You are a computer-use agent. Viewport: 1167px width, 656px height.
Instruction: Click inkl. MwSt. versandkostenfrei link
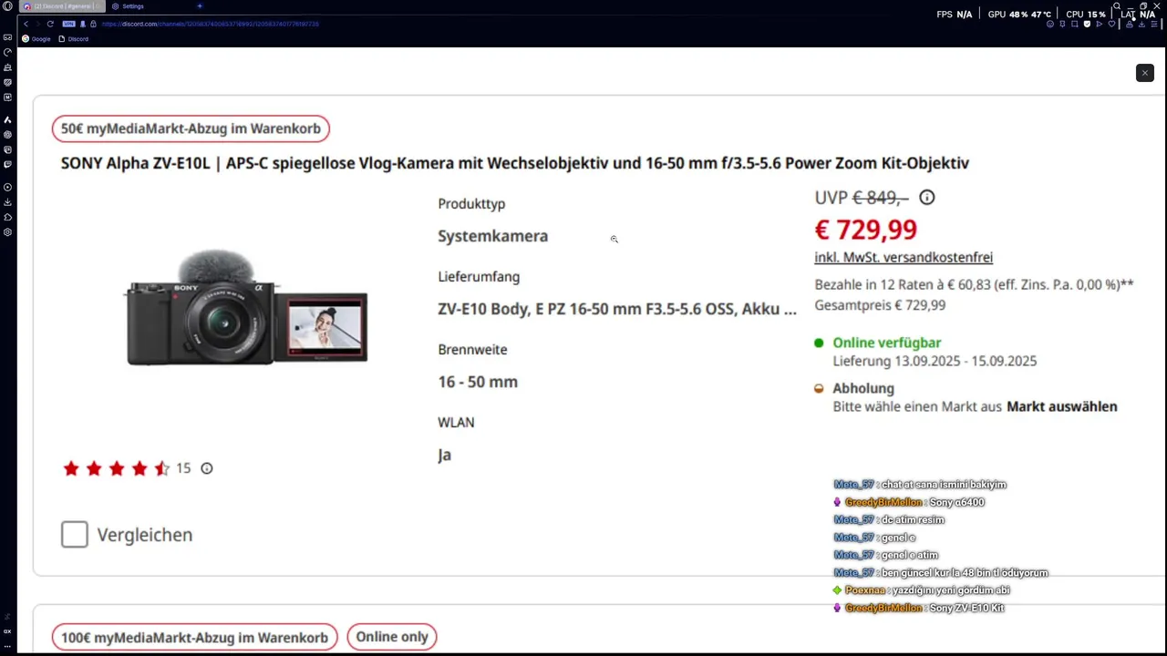pyautogui.click(x=904, y=258)
